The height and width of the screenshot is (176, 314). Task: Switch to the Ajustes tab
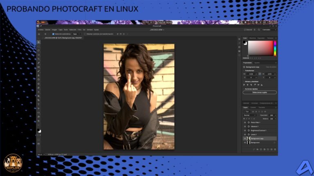[257, 63]
